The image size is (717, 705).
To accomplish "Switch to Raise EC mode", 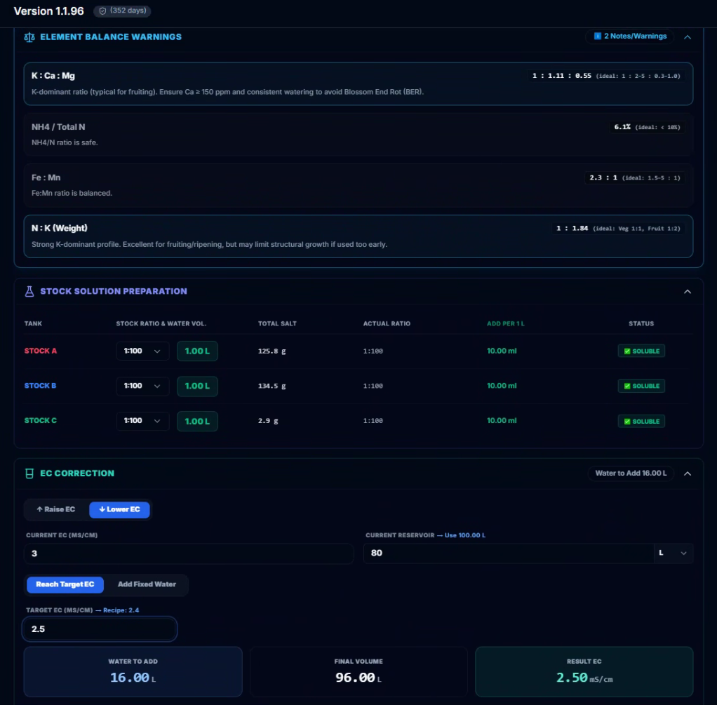I will point(56,509).
